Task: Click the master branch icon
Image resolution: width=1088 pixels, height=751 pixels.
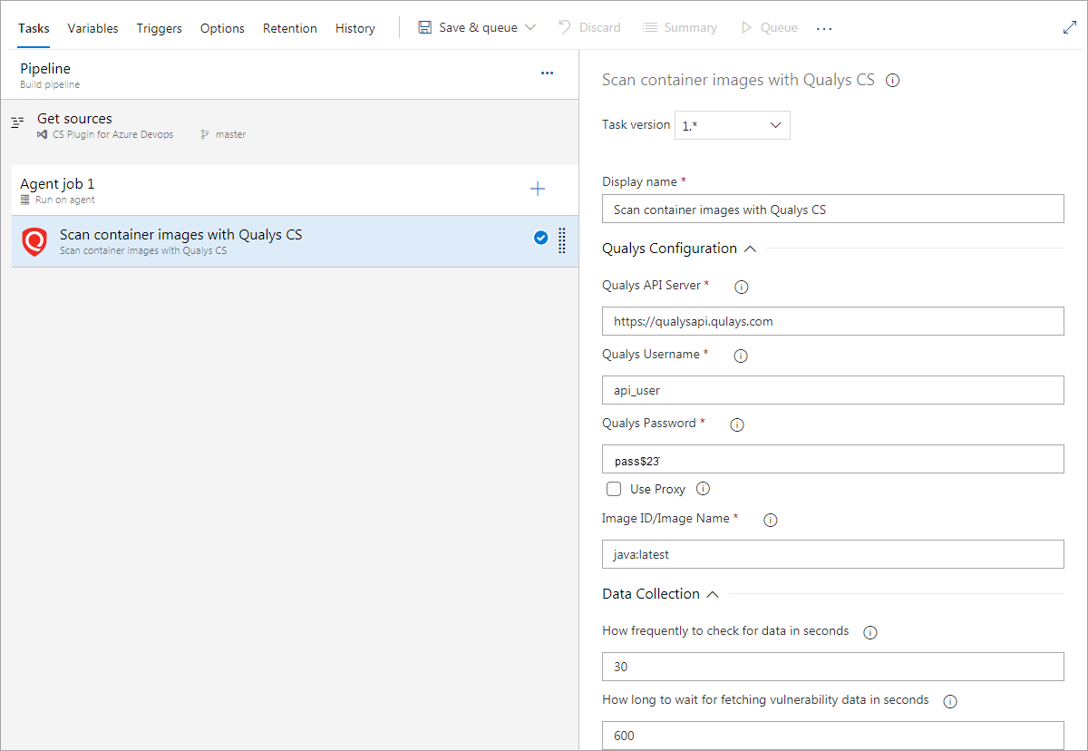Action: click(x=205, y=134)
